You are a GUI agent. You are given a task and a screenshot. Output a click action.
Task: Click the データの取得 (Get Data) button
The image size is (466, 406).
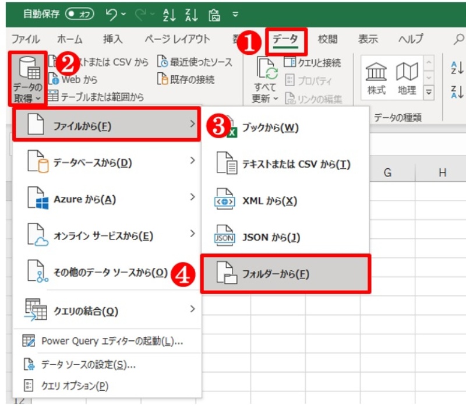click(27, 79)
